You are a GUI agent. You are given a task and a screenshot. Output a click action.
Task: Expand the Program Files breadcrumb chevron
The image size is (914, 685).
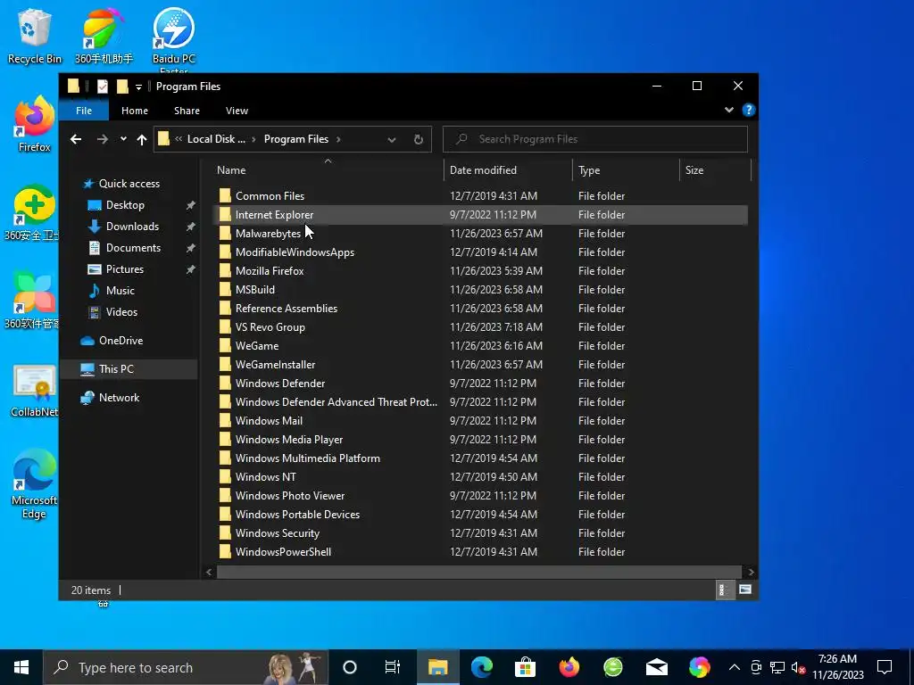[338, 139]
